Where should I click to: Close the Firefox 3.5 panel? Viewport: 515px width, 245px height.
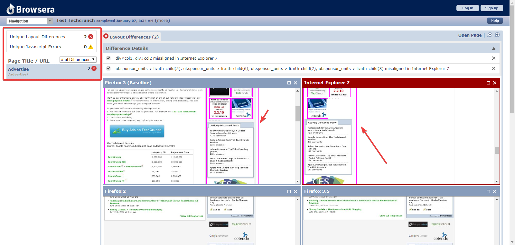(x=495, y=191)
